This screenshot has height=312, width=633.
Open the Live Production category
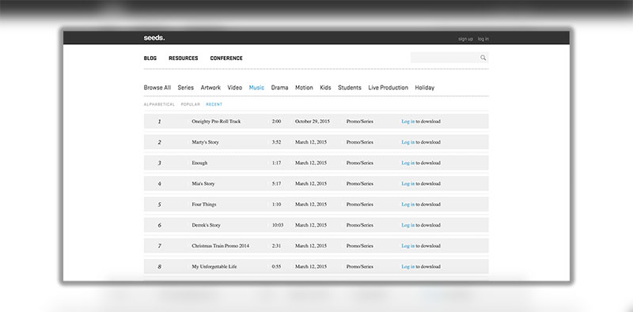coord(388,88)
